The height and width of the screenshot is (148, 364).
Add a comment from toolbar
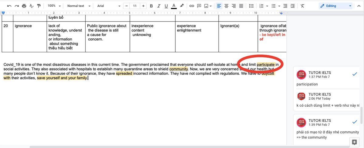[199, 6]
